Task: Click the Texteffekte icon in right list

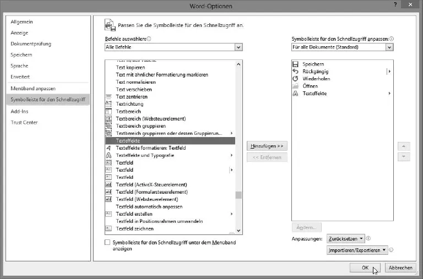Action: [296, 94]
